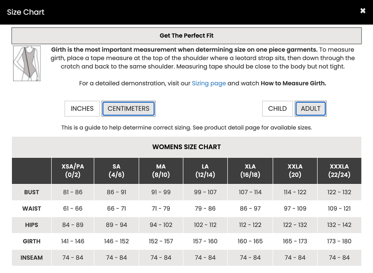The width and height of the screenshot is (373, 273).
Task: Click the girth measurement illustration thumbnail
Action: coord(27,63)
